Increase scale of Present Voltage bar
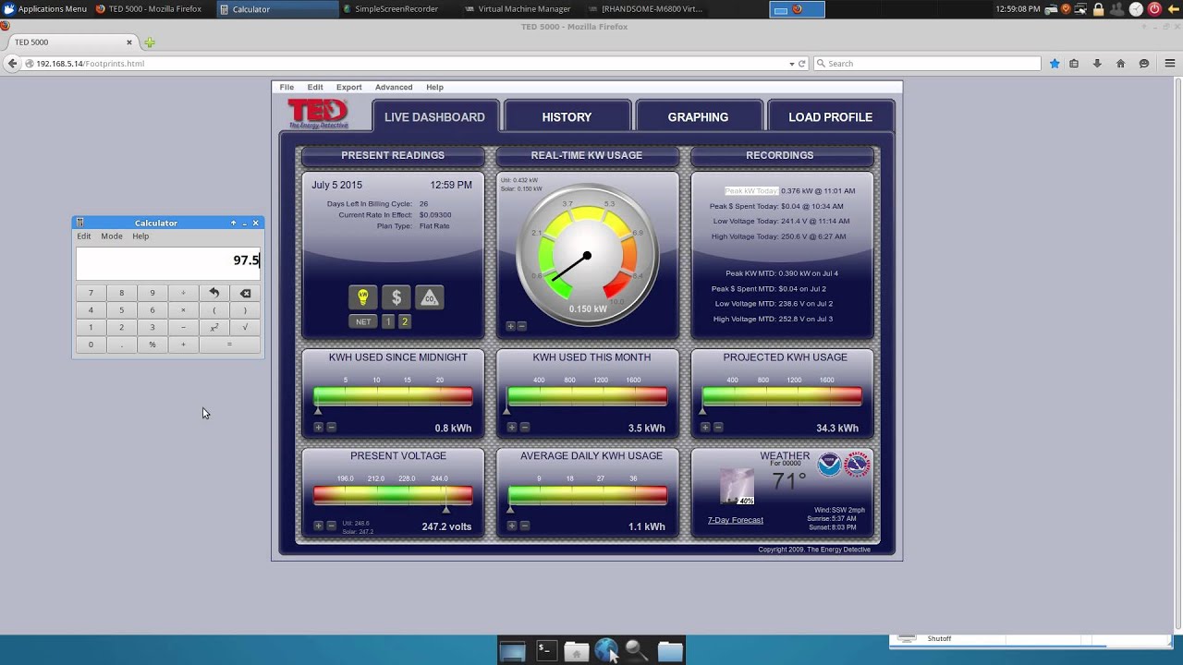Viewport: 1183px width, 665px height. [318, 526]
